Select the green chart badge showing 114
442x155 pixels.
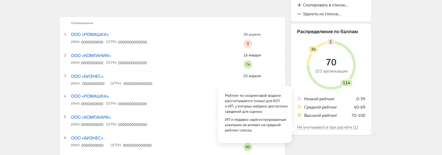(x=346, y=83)
